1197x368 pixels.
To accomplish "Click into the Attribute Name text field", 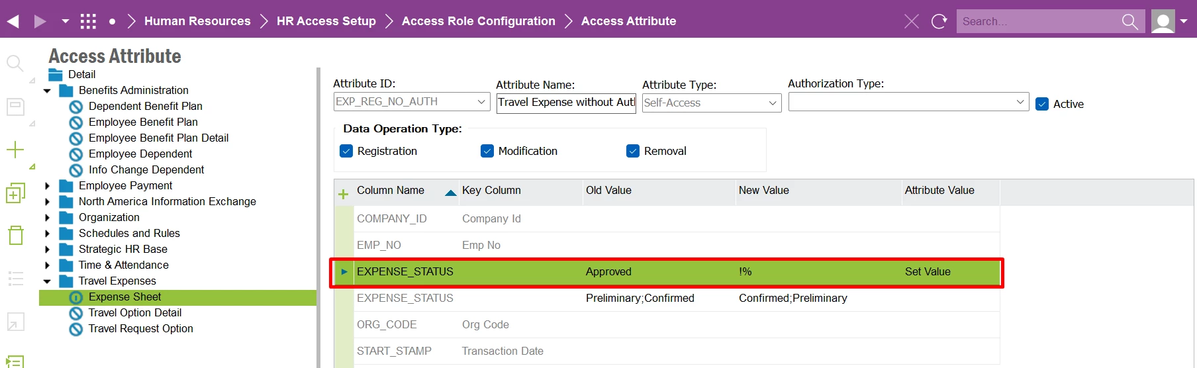I will 565,103.
